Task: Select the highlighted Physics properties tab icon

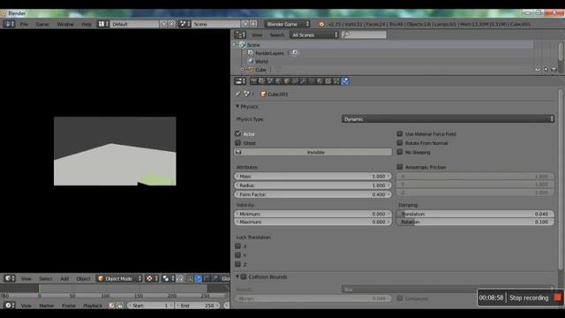Action: (x=345, y=81)
